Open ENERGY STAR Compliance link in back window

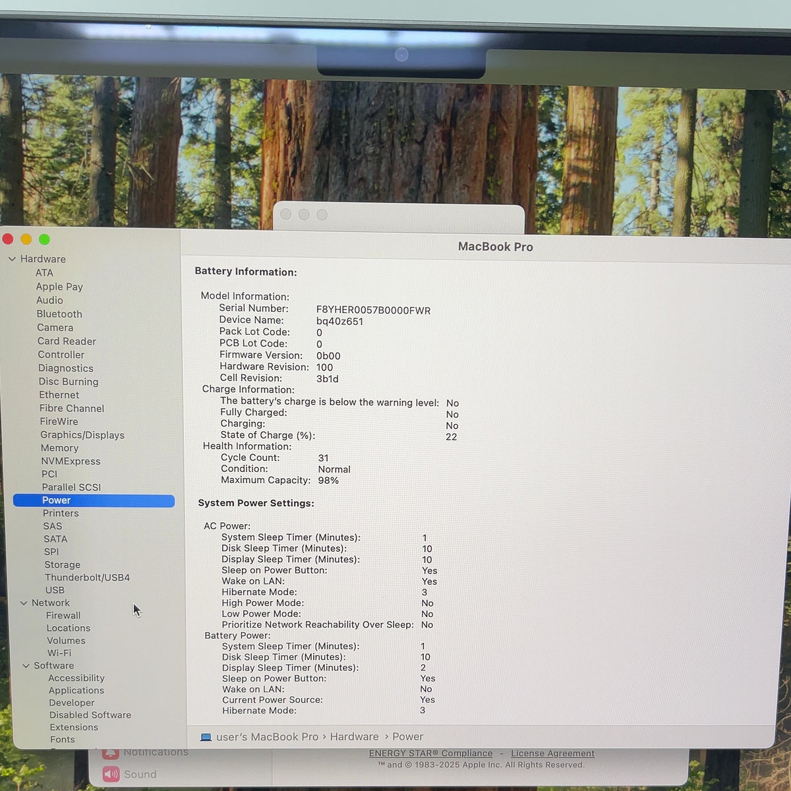pyautogui.click(x=430, y=753)
